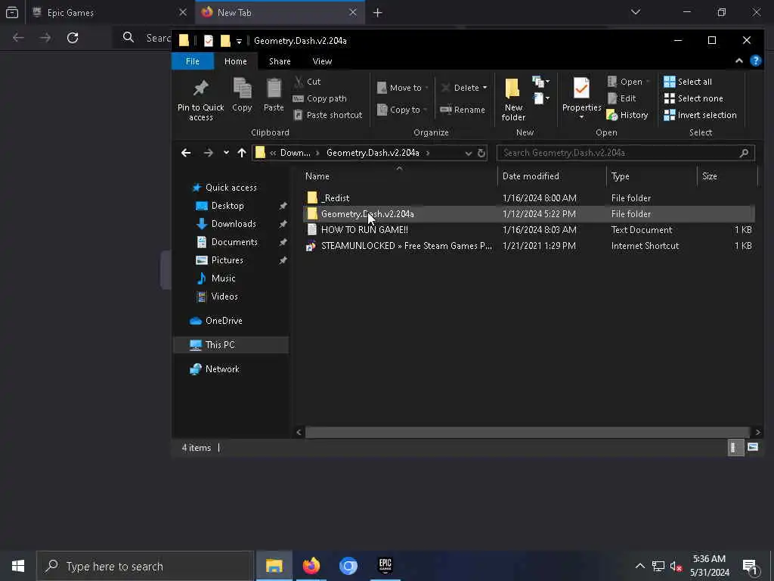774x581 pixels.
Task: Click History in the Open group
Action: (627, 115)
